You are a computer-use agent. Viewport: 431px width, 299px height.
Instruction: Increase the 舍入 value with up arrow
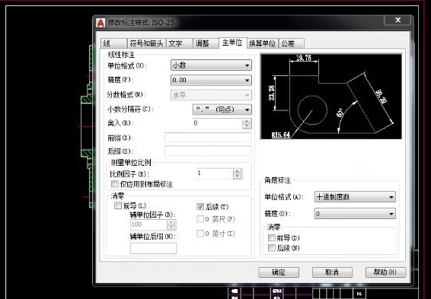click(247, 121)
